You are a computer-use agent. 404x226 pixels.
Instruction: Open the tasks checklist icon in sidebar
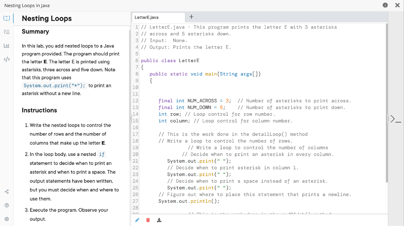point(7,32)
